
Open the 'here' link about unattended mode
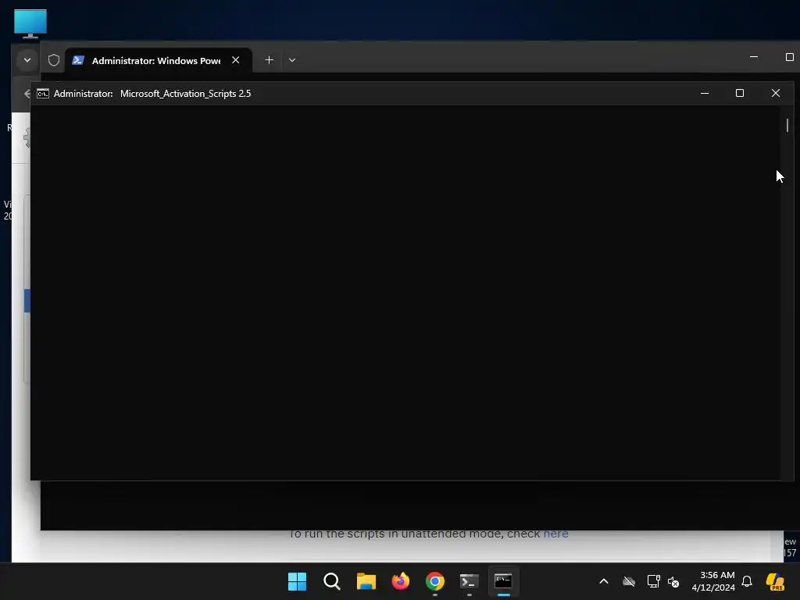[x=555, y=534]
